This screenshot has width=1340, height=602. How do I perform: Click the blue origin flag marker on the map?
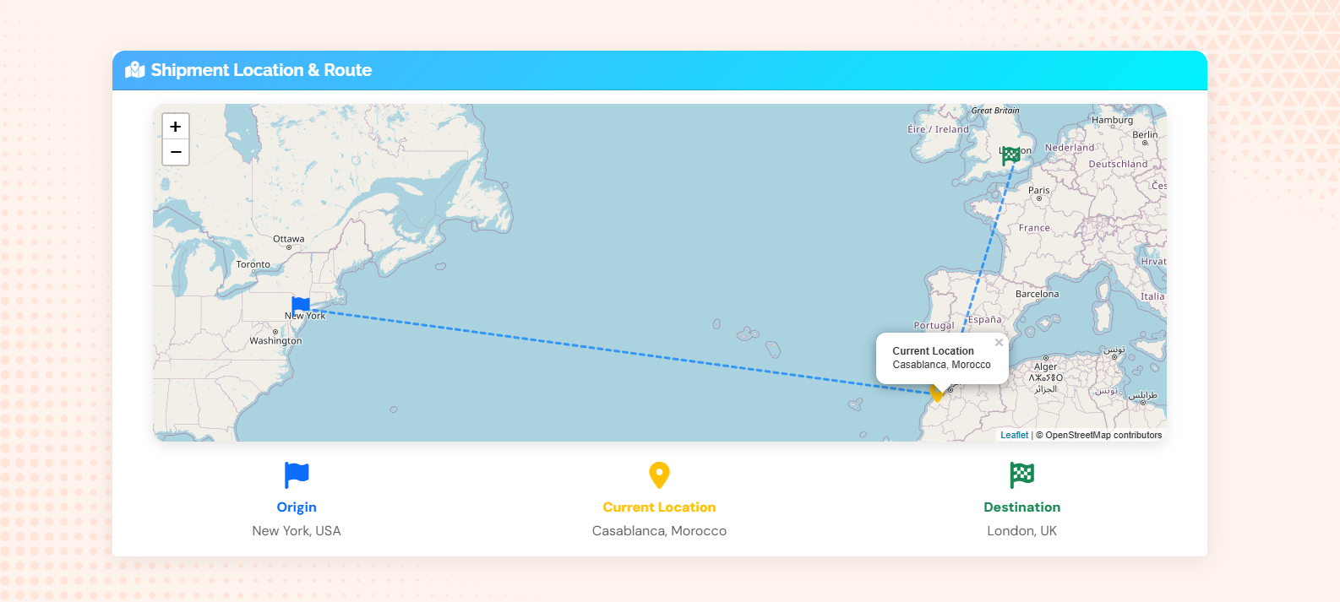coord(300,305)
